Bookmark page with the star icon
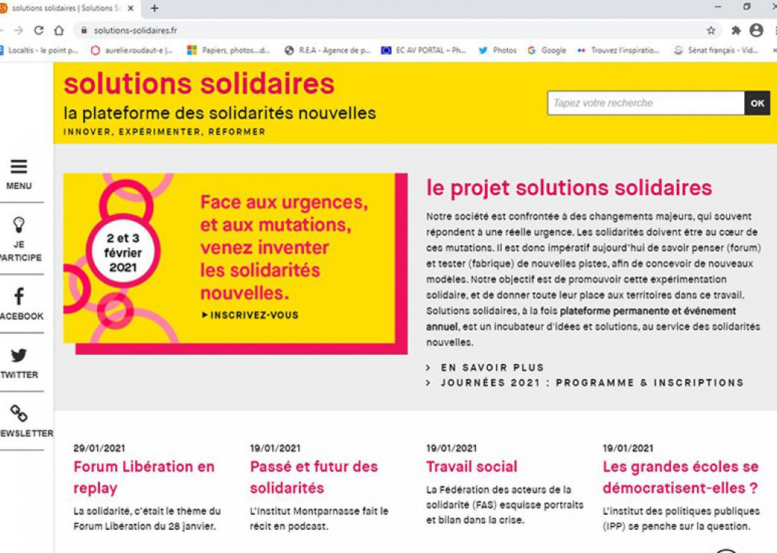 (711, 30)
